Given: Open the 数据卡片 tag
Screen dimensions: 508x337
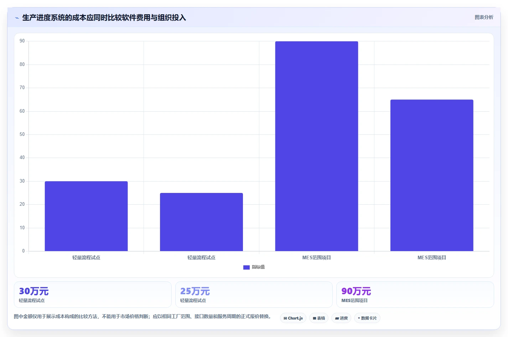Looking at the screenshot, I should (x=367, y=318).
